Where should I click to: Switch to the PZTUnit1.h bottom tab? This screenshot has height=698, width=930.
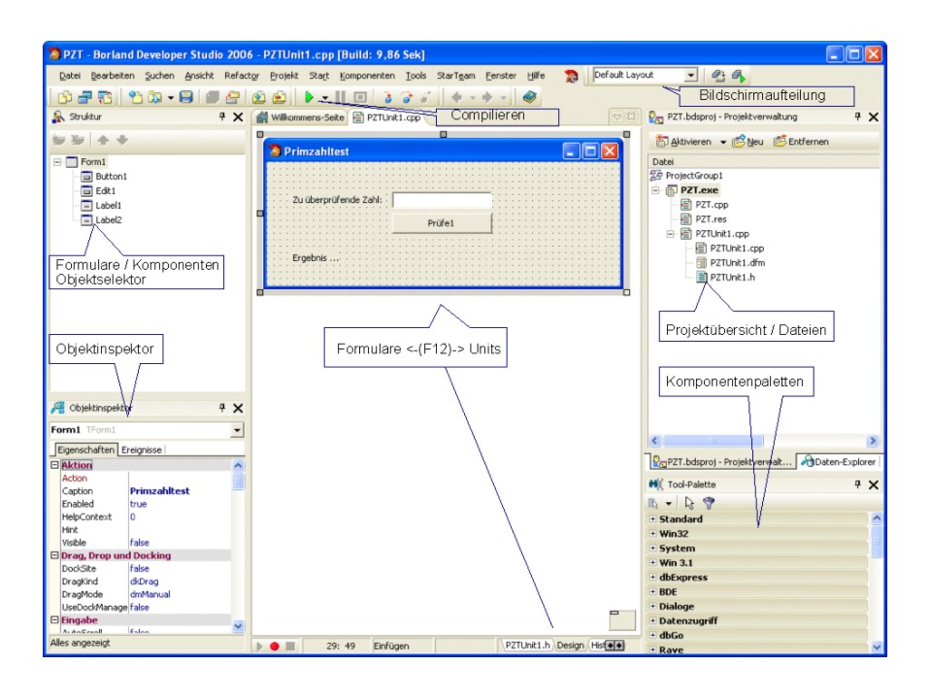click(x=527, y=646)
